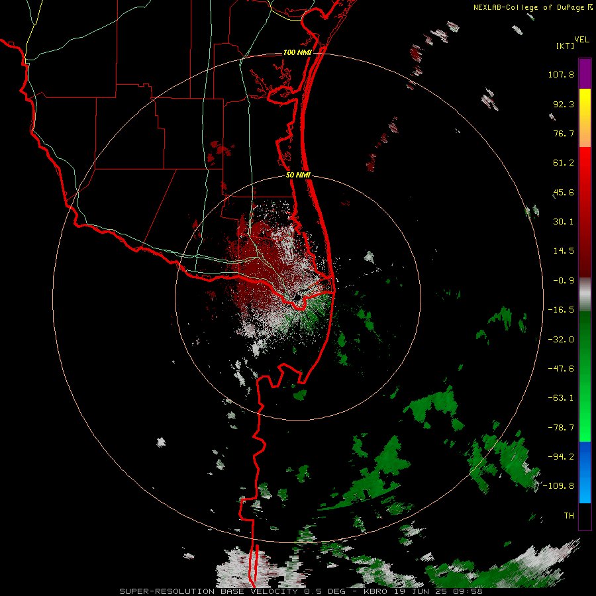This screenshot has width=596, height=596.
Task: Click the 107.8 value on velocity scale
Action: (561, 74)
